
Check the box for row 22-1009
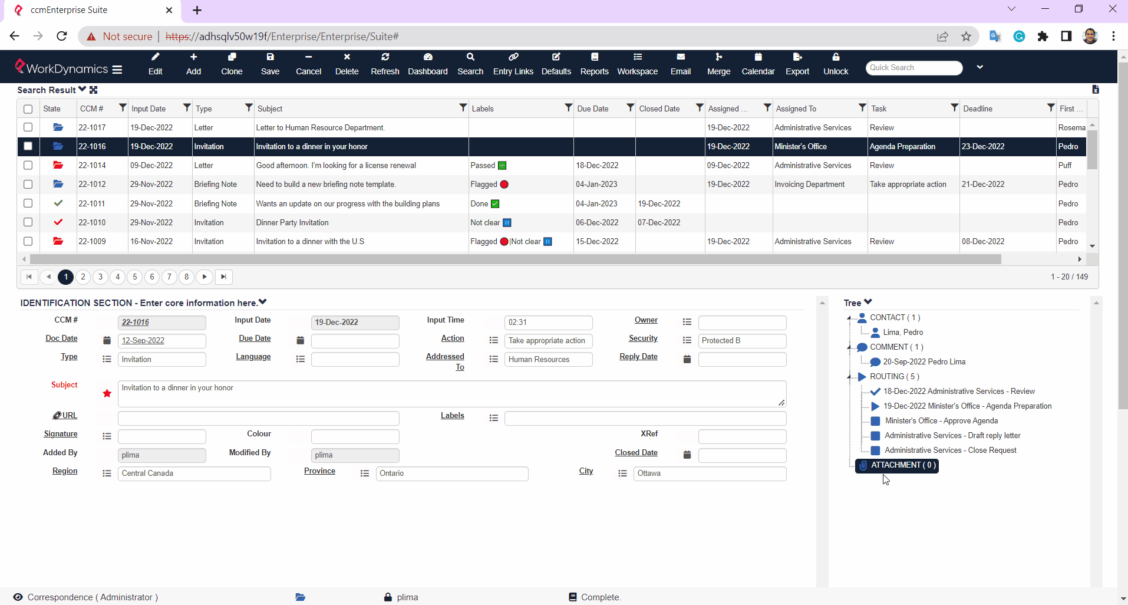point(28,241)
